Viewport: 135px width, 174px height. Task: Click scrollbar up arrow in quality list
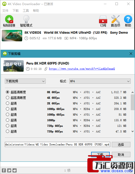tap(132, 92)
